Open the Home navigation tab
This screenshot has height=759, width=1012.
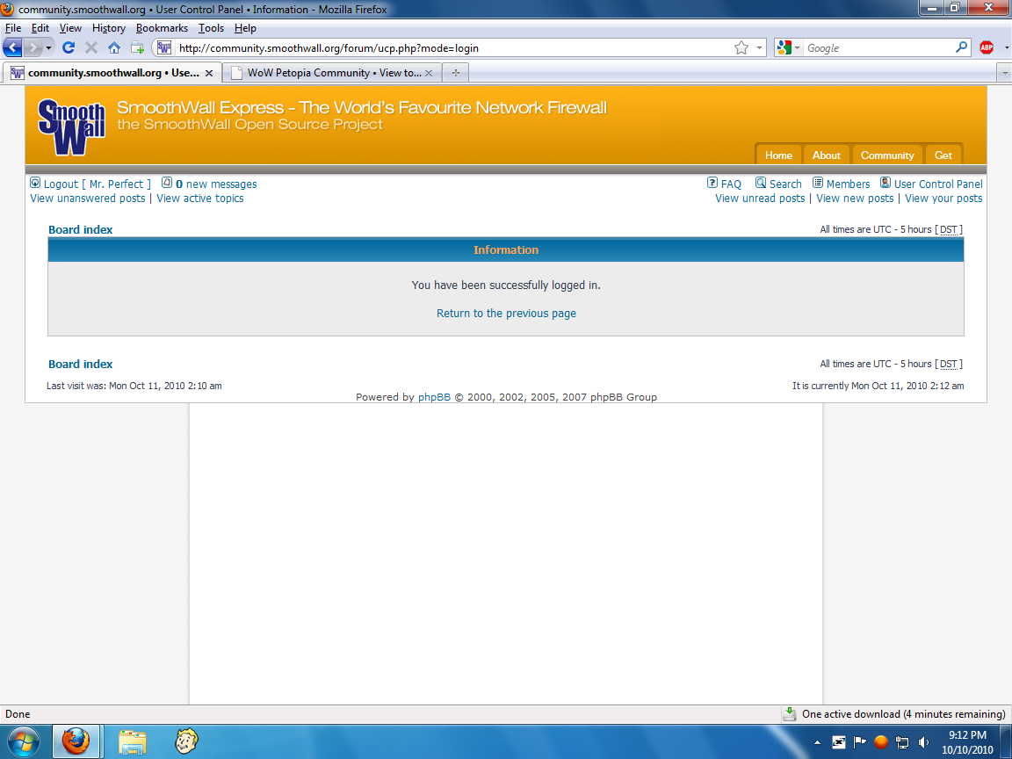pyautogui.click(x=778, y=155)
